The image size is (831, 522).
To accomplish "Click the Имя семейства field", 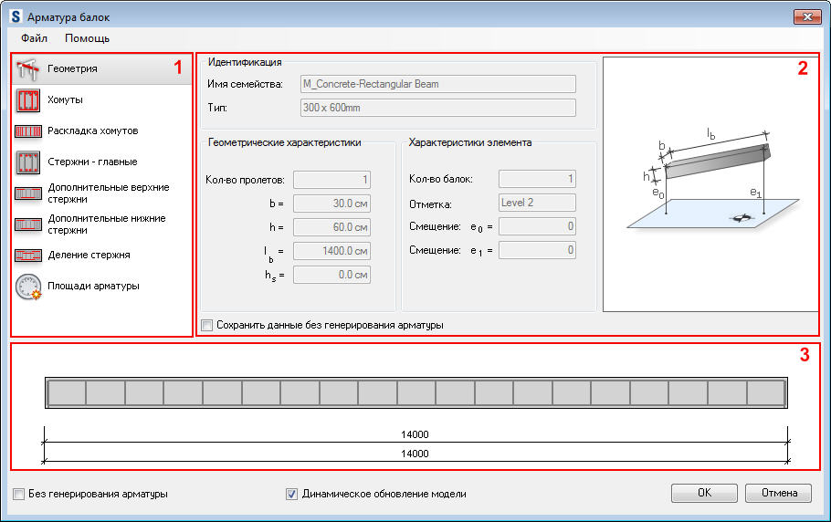I will coord(437,84).
